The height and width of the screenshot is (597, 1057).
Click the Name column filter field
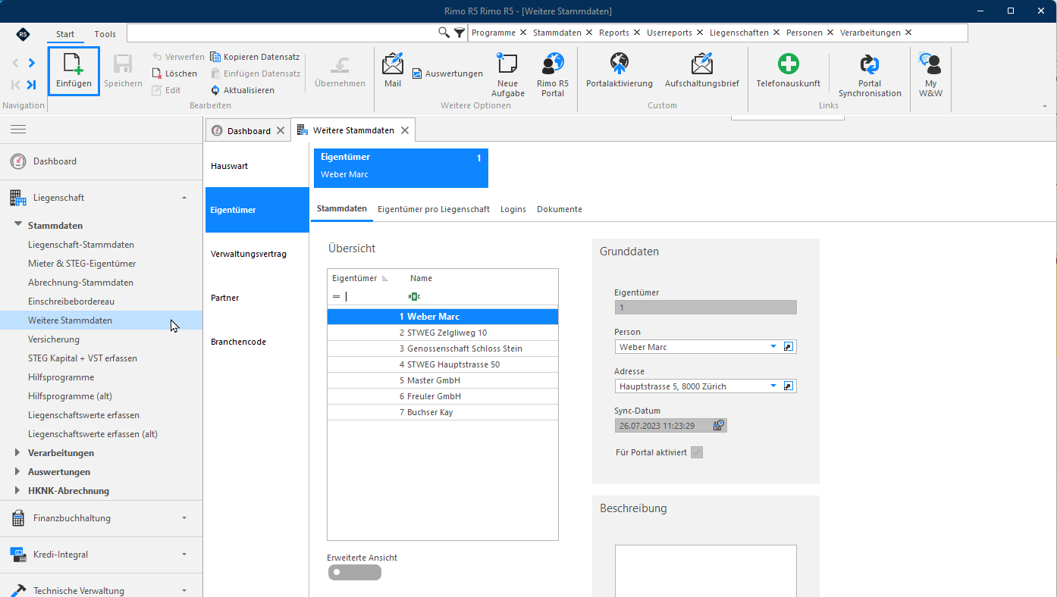click(481, 296)
